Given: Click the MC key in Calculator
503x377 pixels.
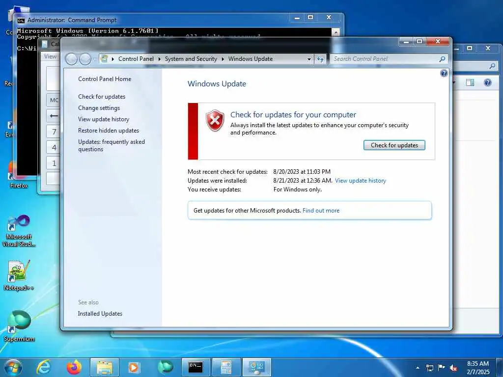Looking at the screenshot, I should (x=54, y=100).
